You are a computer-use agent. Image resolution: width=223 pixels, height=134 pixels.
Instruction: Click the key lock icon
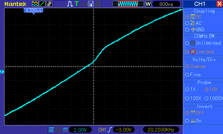pos(84,4)
